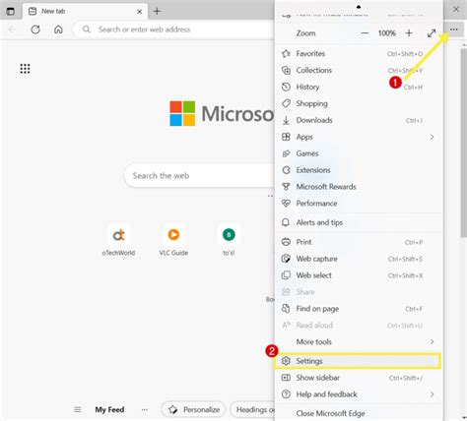
Task: Click the Web capture icon
Action: tap(286, 259)
